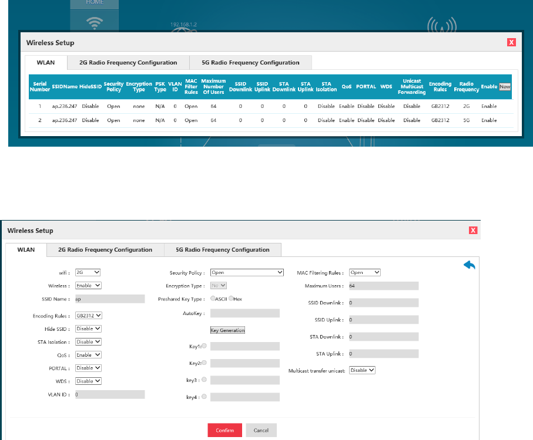Image resolution: width=533 pixels, height=440 pixels.
Task: Open the wifi band dropdown
Action: tap(88, 272)
